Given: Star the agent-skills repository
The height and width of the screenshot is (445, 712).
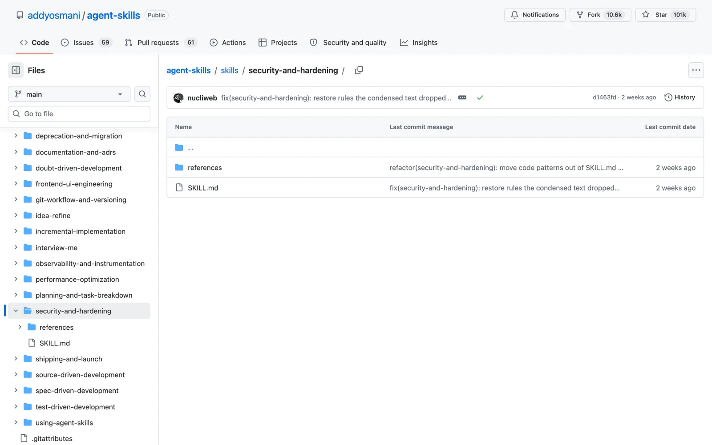Looking at the screenshot, I should click(x=666, y=15).
